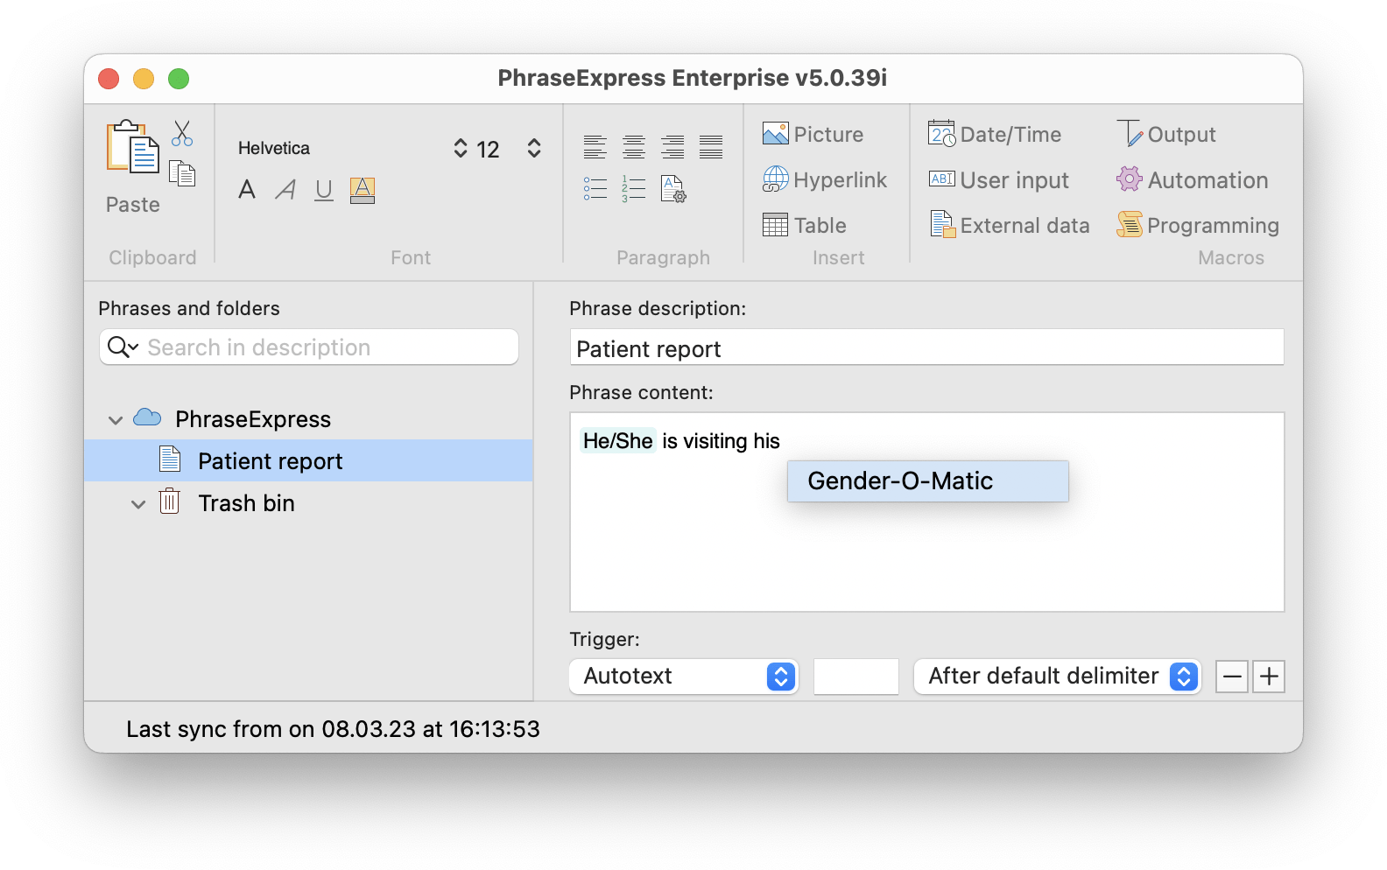1387x870 pixels.
Task: Open the text highlight color swatch
Action: pyautogui.click(x=363, y=190)
